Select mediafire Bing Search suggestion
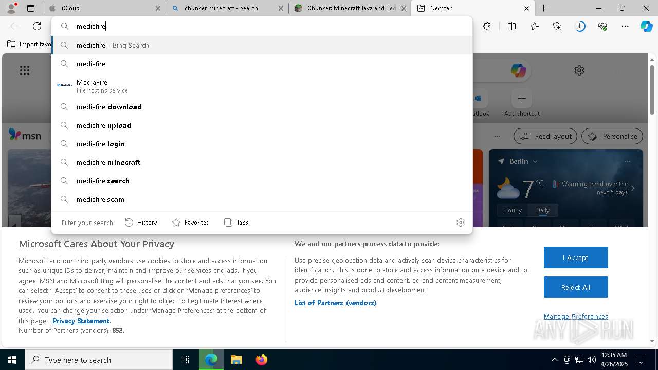 [x=262, y=45]
